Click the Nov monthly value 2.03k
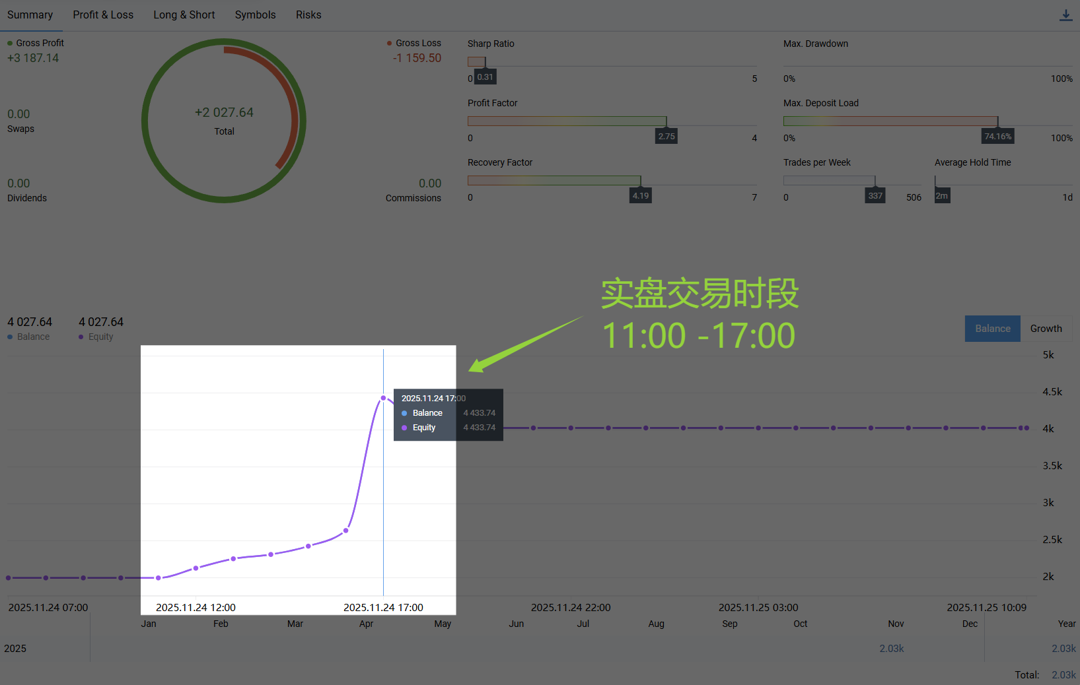 (x=891, y=649)
